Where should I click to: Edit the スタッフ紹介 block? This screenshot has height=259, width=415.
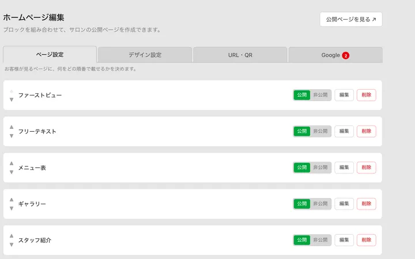(344, 240)
